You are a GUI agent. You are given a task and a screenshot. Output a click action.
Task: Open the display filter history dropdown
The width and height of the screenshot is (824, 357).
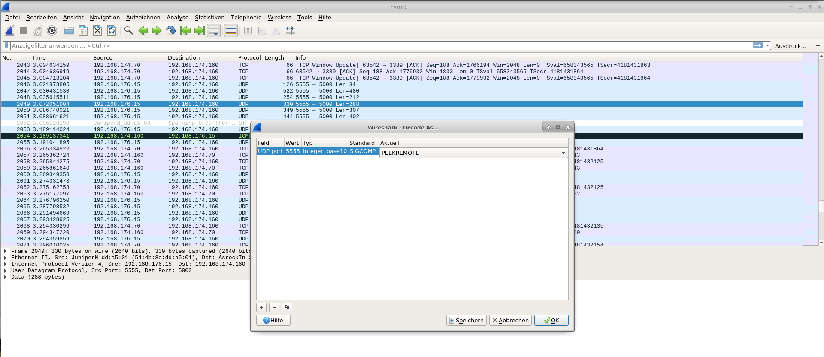point(768,45)
